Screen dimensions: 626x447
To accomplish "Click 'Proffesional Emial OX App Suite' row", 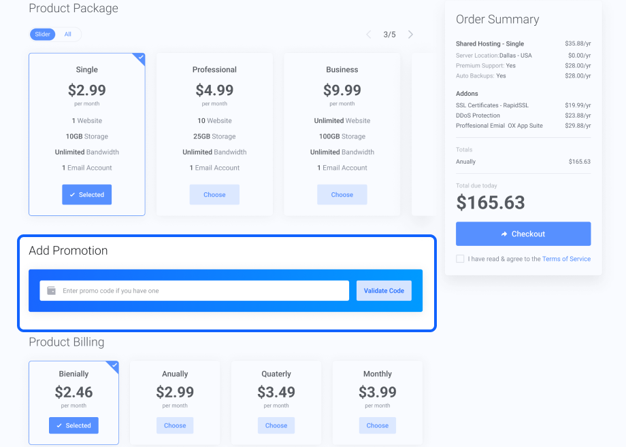I will tap(523, 126).
